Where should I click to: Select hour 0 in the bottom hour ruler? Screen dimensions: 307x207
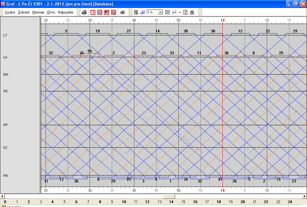[x=5, y=202]
